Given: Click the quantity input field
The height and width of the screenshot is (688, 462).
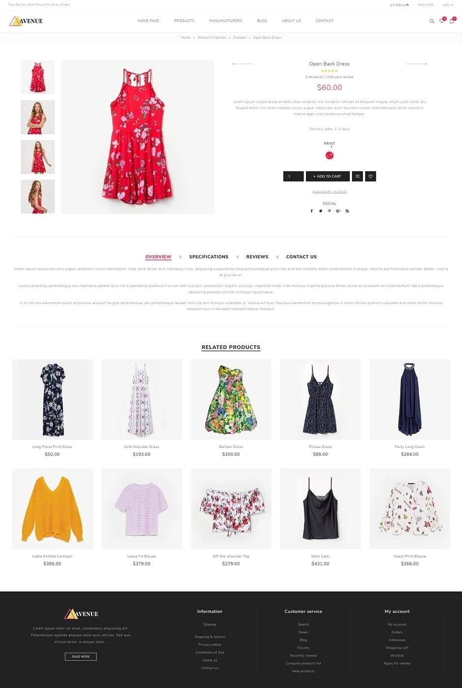Looking at the screenshot, I should coord(293,176).
